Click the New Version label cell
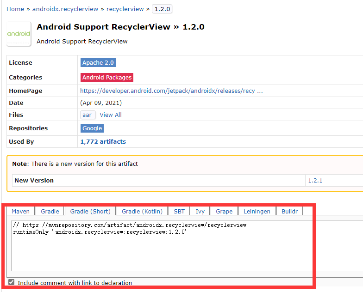The image size is (363, 292). pos(158,180)
